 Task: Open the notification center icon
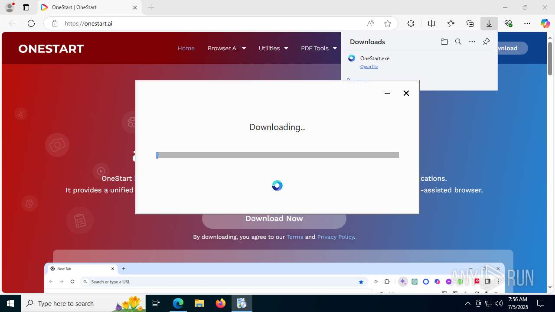tap(541, 303)
